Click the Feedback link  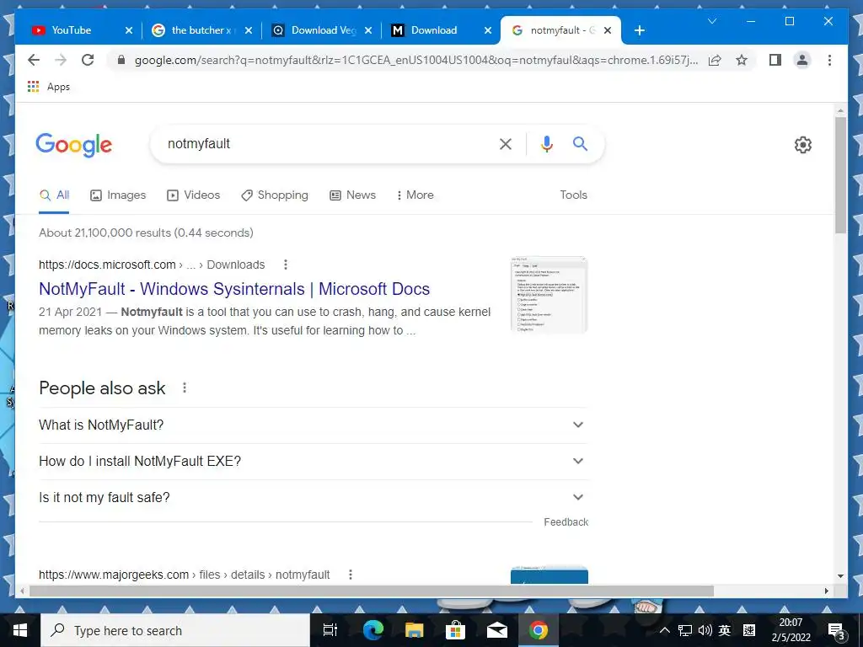click(566, 522)
